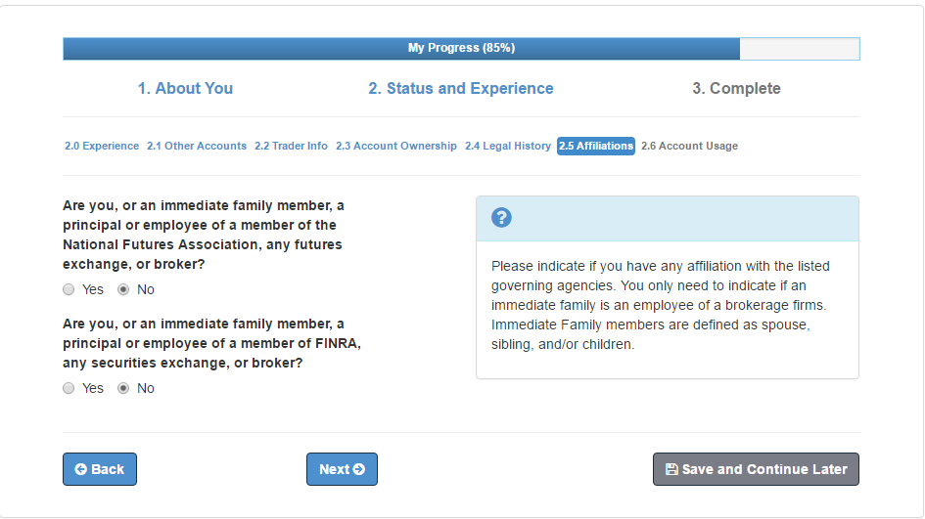Click the 3. Complete step heading
The image size is (925, 519).
coord(736,88)
